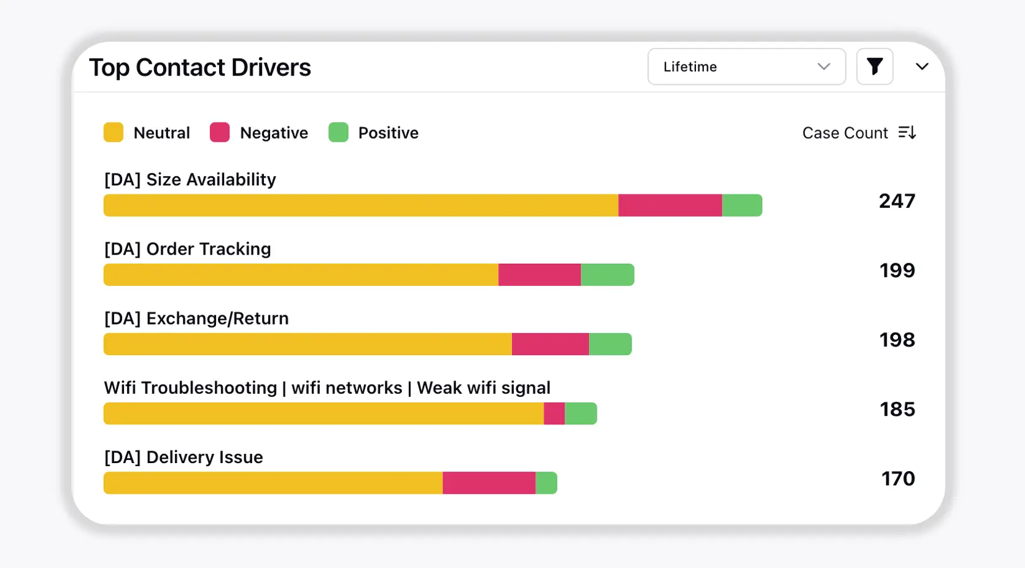Click the dropdown chevron inside Lifetime selector
This screenshot has width=1025, height=568.
click(824, 67)
